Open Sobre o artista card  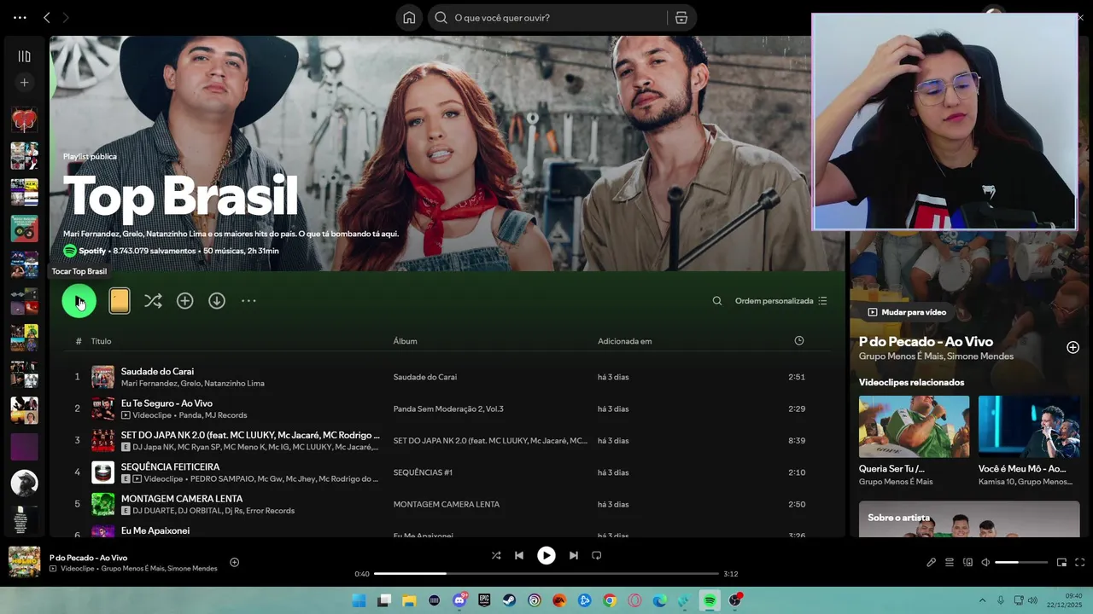coord(969,518)
